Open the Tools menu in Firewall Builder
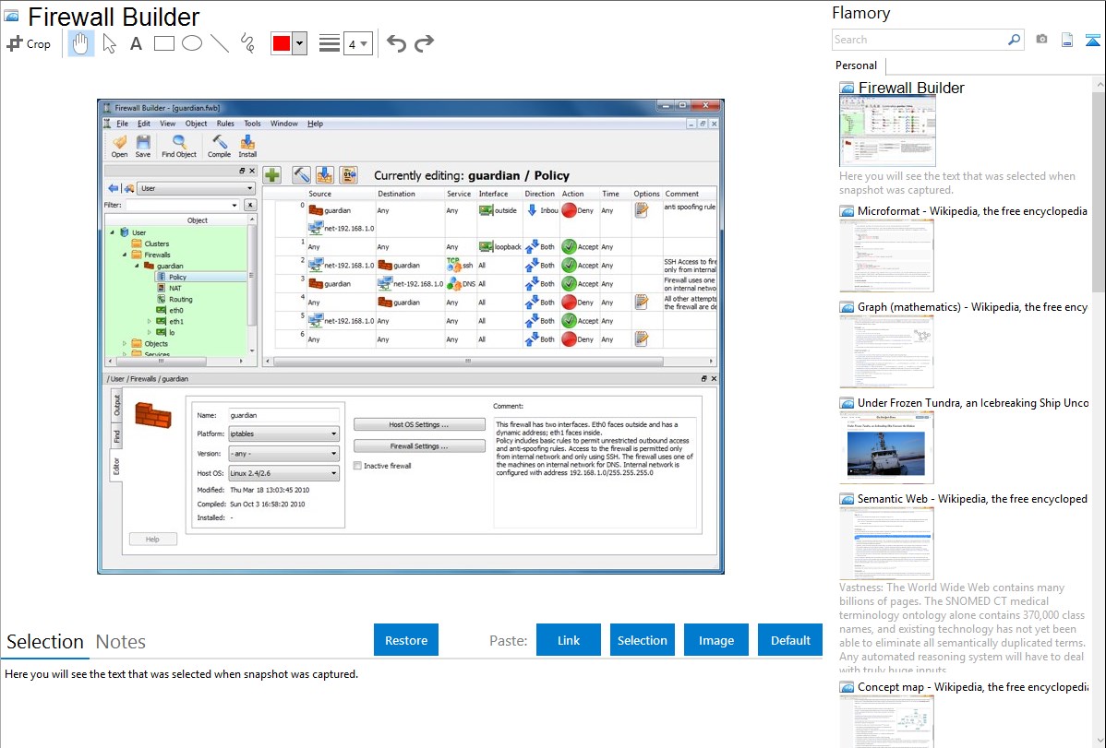This screenshot has width=1106, height=748. tap(252, 124)
